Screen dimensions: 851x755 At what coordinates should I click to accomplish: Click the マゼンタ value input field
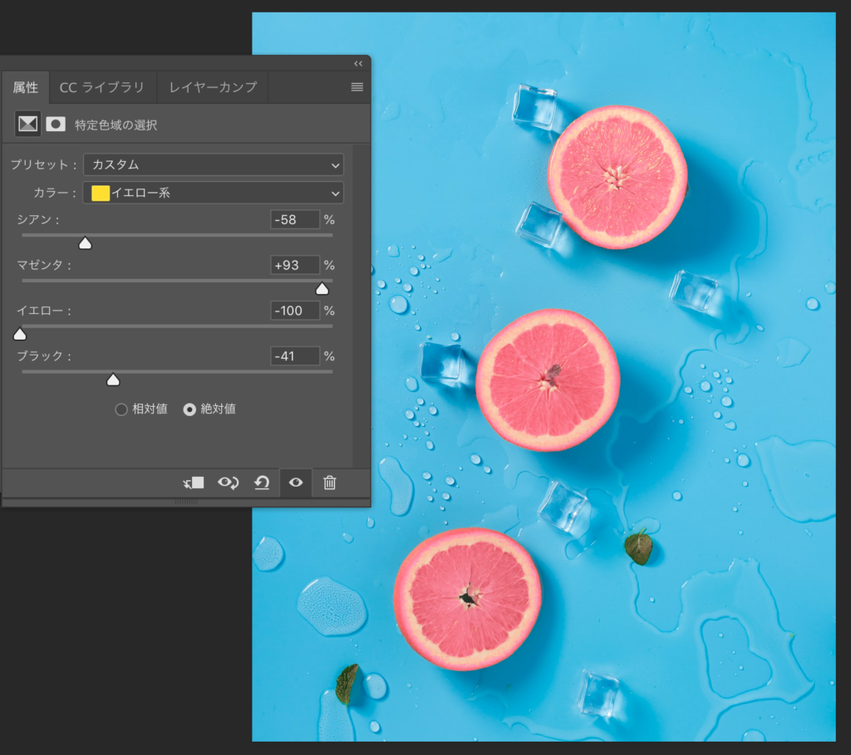pyautogui.click(x=295, y=266)
